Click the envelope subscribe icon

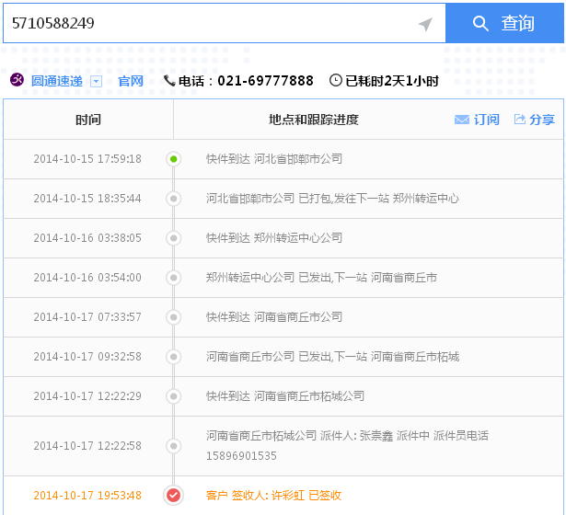click(x=462, y=120)
